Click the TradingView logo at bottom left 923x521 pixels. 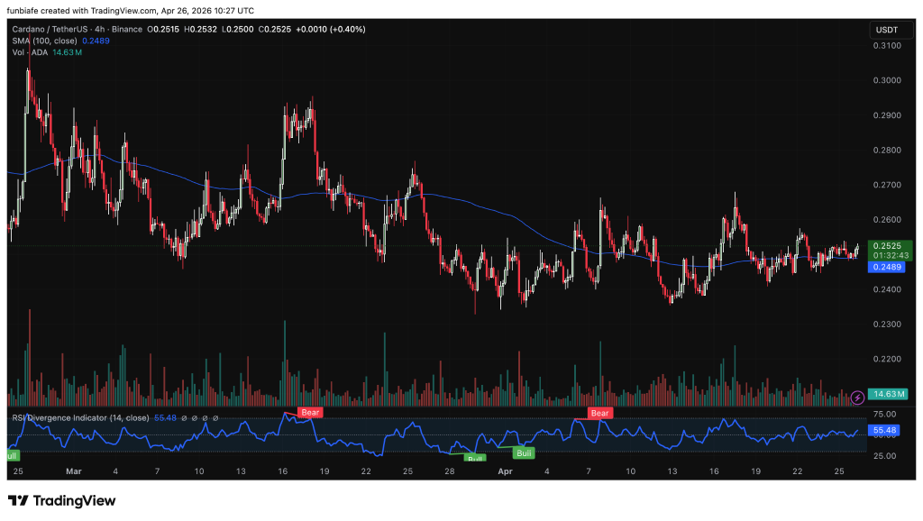click(x=61, y=500)
